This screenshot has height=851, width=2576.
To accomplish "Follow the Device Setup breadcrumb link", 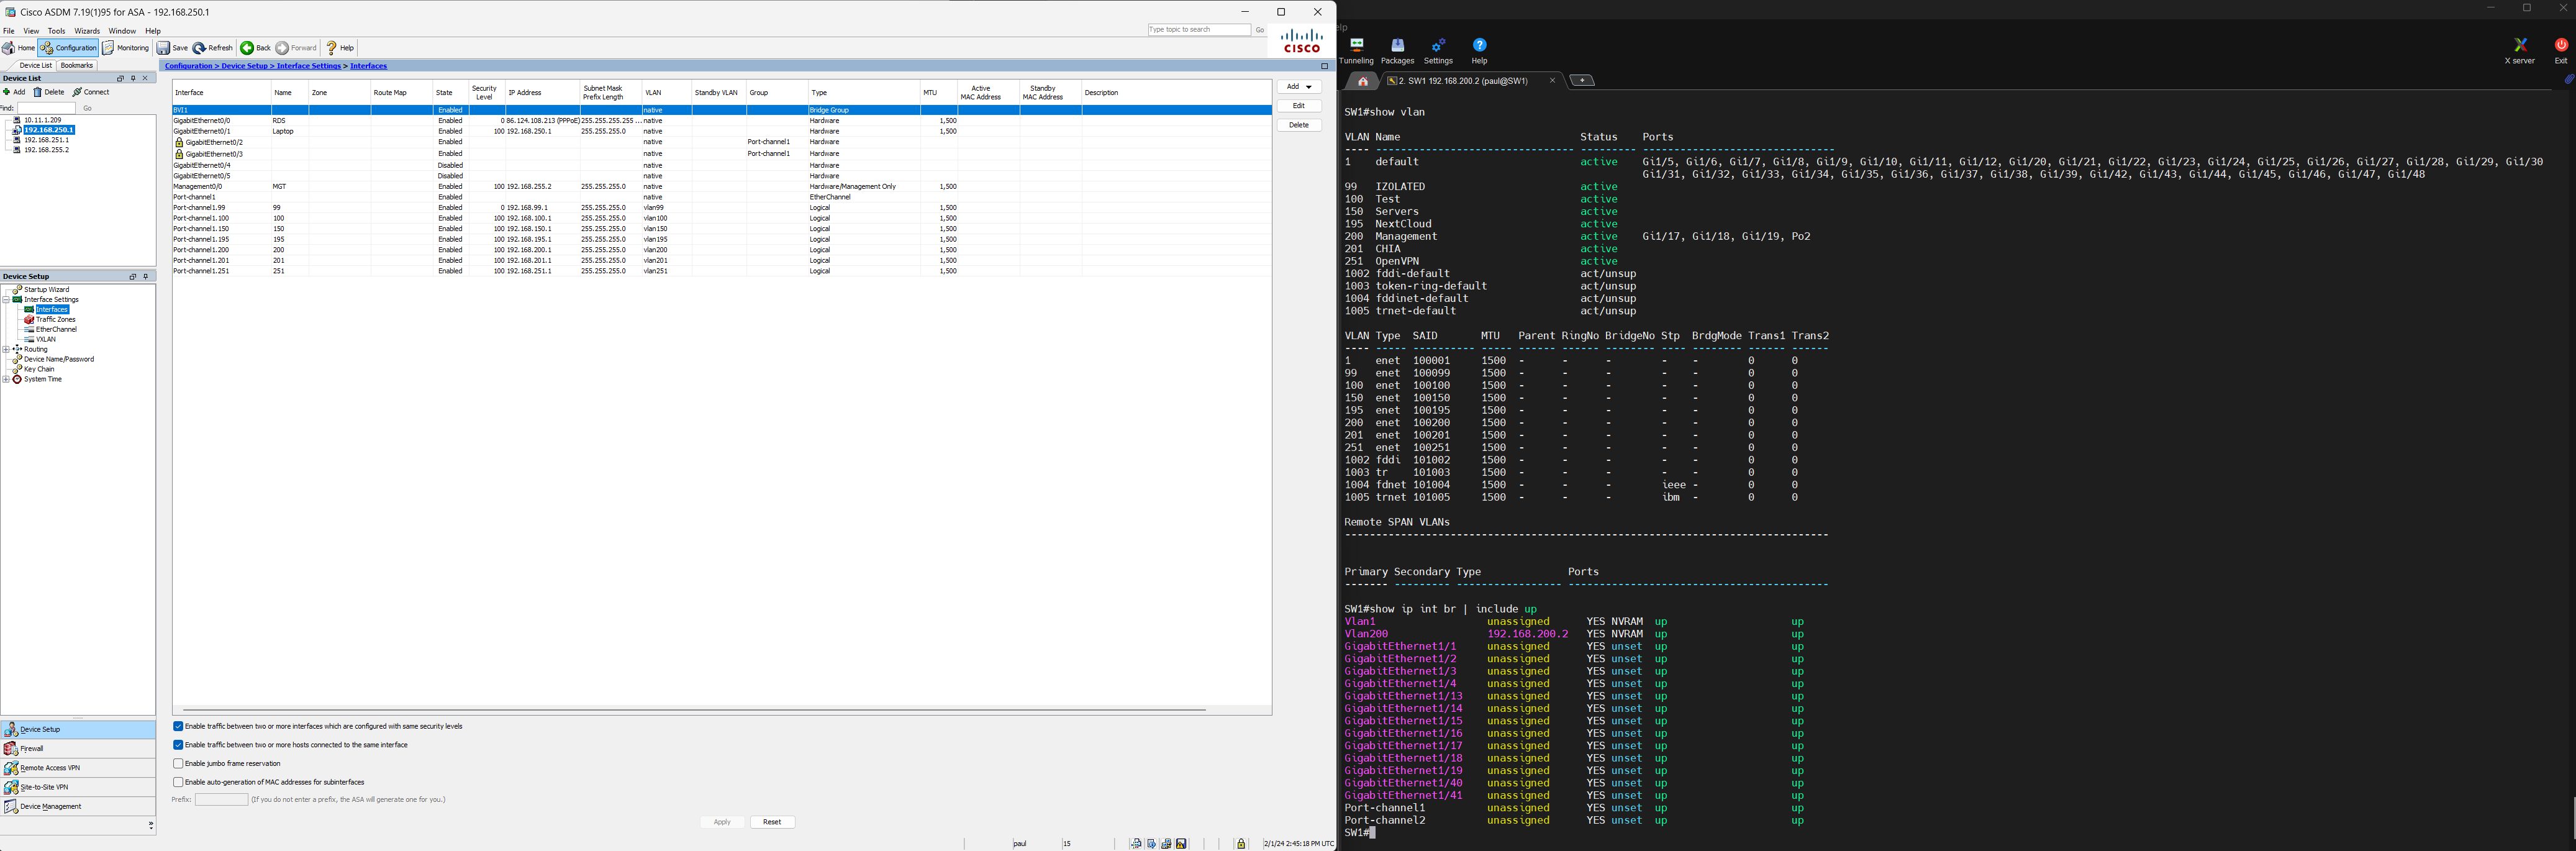I will (x=244, y=66).
